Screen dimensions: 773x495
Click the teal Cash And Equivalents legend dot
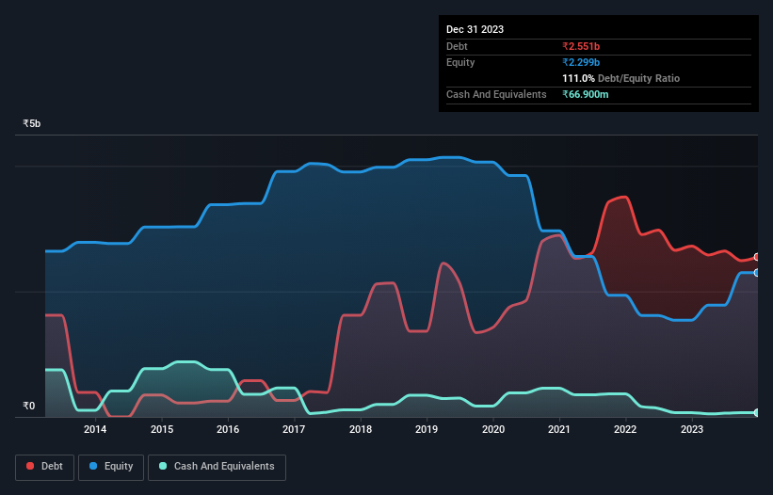click(x=163, y=466)
